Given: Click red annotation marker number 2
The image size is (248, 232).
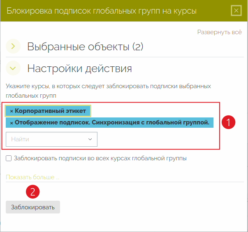Looking at the screenshot, I should tap(33, 191).
